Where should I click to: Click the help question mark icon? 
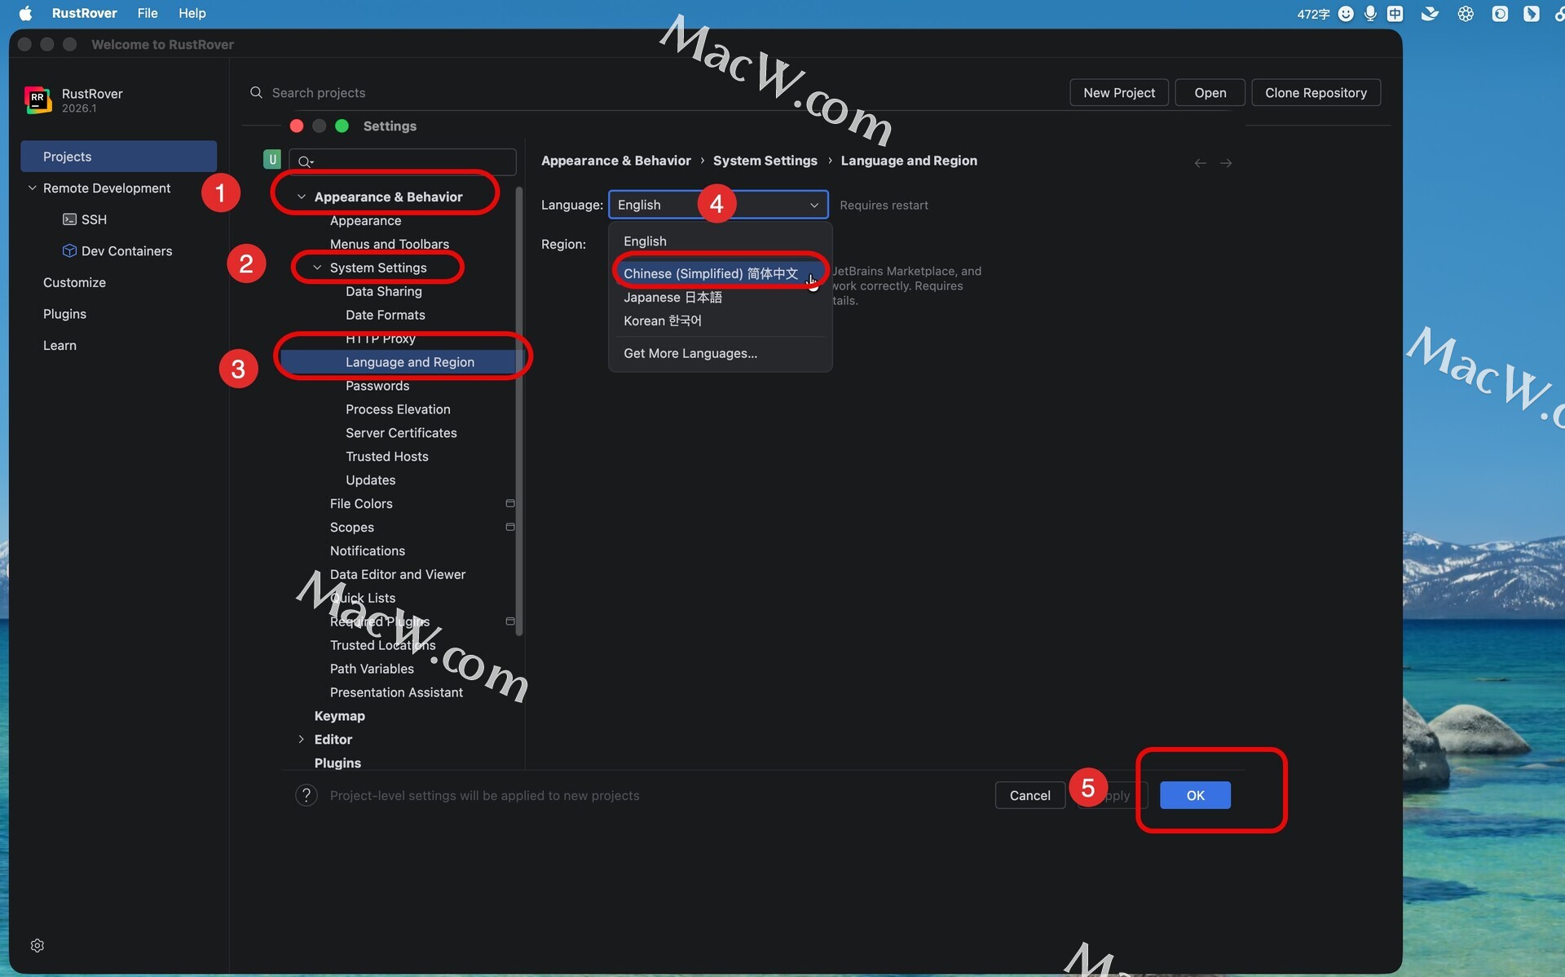tap(306, 795)
